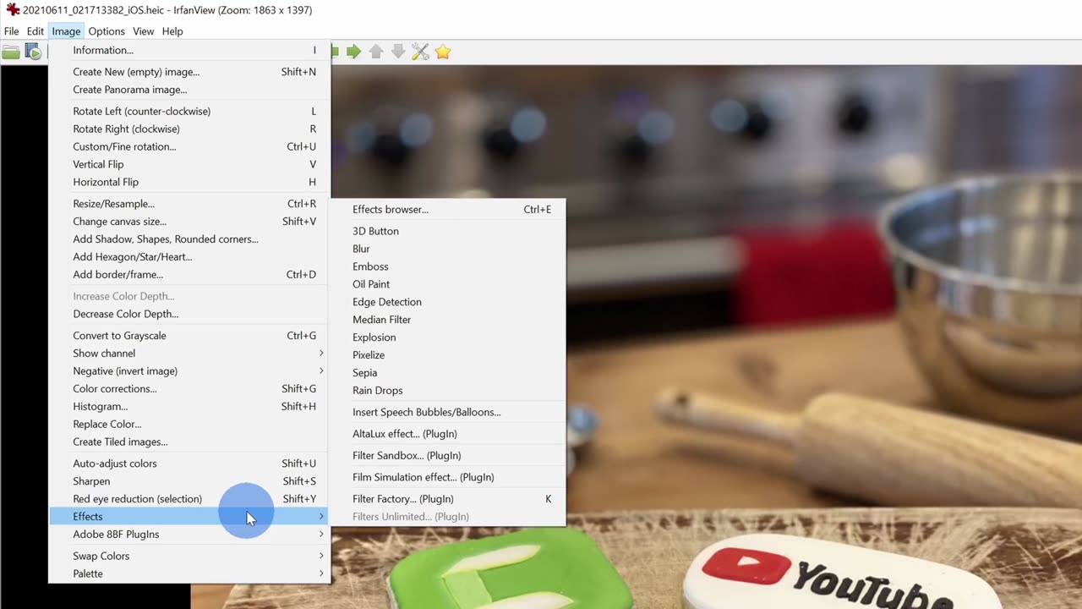The width and height of the screenshot is (1082, 609).
Task: Select Replace Color...
Action: tap(189, 425)
